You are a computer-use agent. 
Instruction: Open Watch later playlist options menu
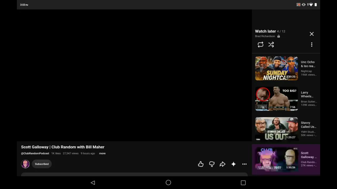[312, 45]
